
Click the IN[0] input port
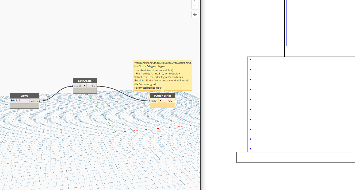tap(154, 100)
